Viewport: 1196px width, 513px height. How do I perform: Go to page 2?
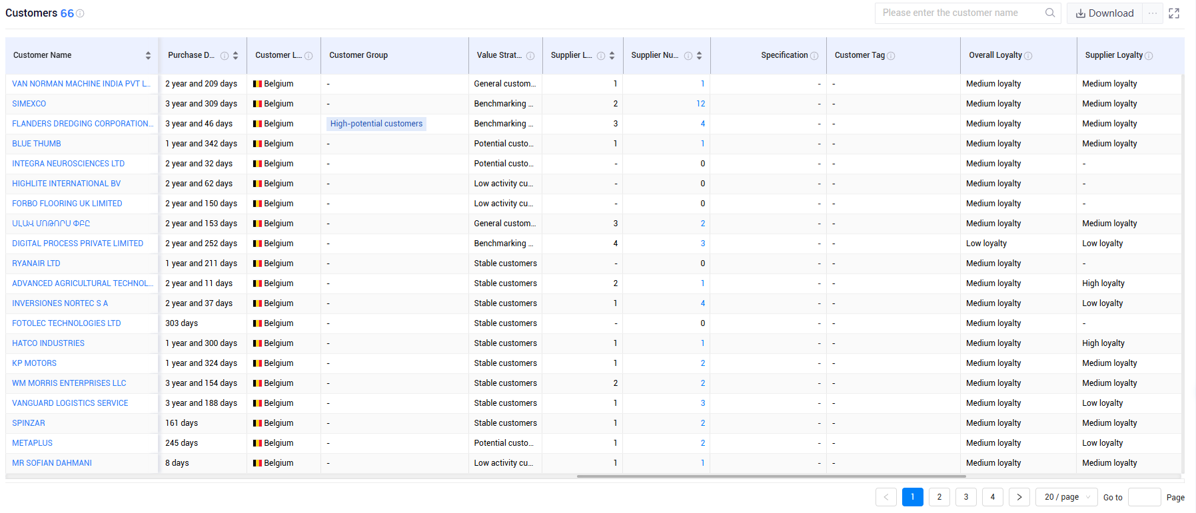coord(939,497)
